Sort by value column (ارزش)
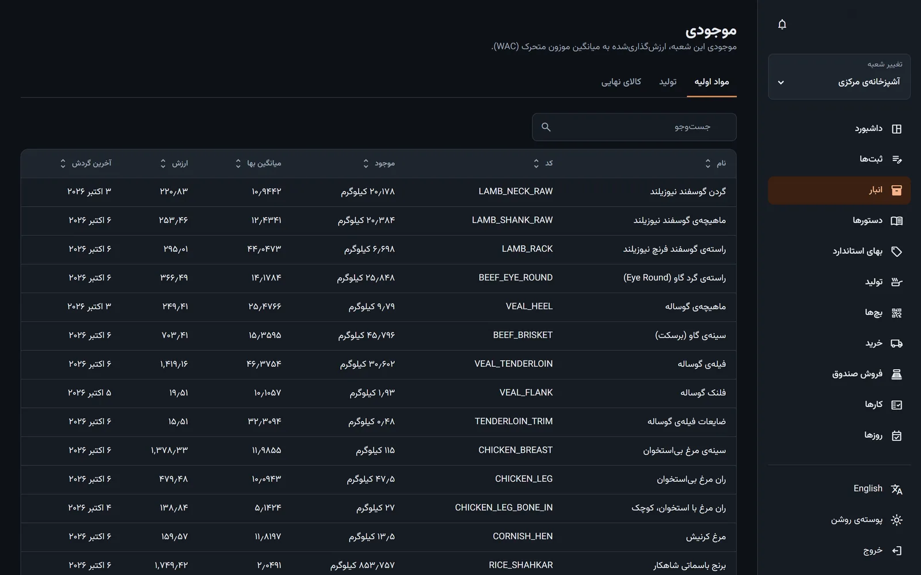This screenshot has width=921, height=575. coord(174,163)
